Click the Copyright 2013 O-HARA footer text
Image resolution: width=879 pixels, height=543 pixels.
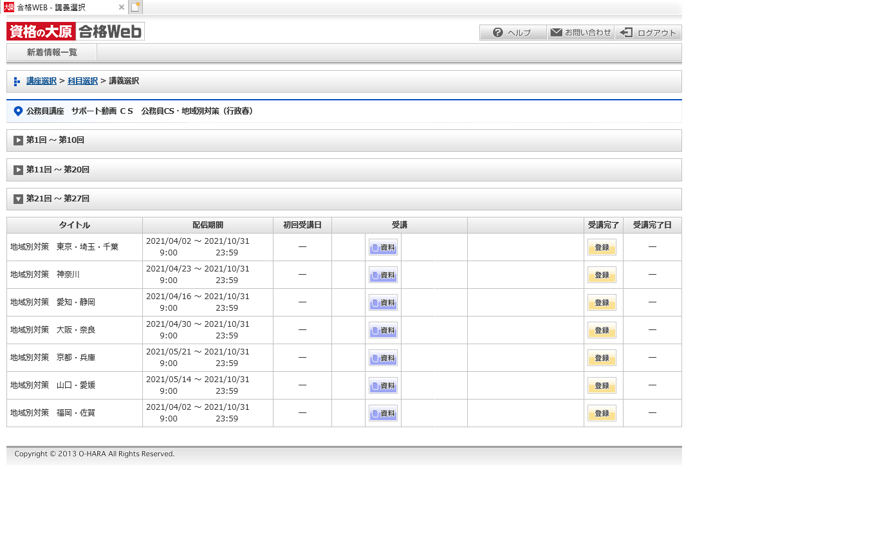tap(95, 454)
